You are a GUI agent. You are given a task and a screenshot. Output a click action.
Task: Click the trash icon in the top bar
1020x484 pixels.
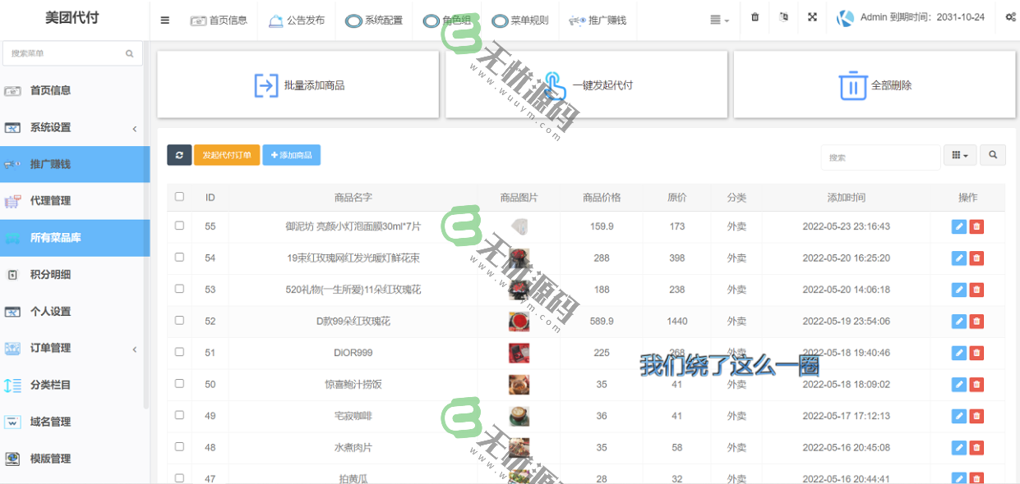(755, 16)
